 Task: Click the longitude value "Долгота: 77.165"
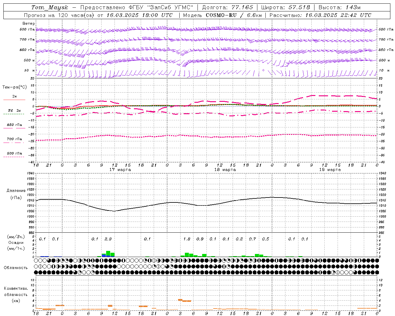click(x=227, y=7)
